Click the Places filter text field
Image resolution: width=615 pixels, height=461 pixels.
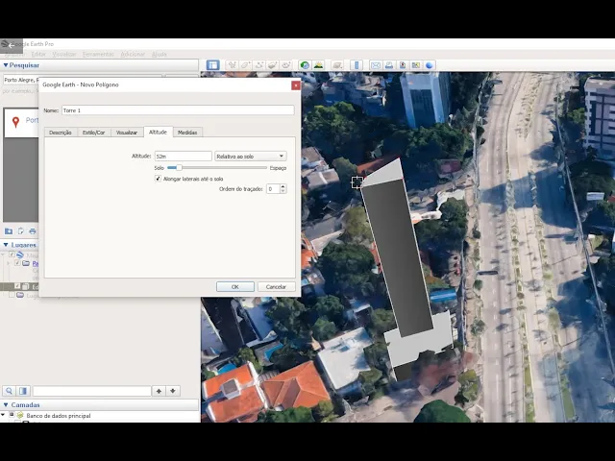click(92, 391)
